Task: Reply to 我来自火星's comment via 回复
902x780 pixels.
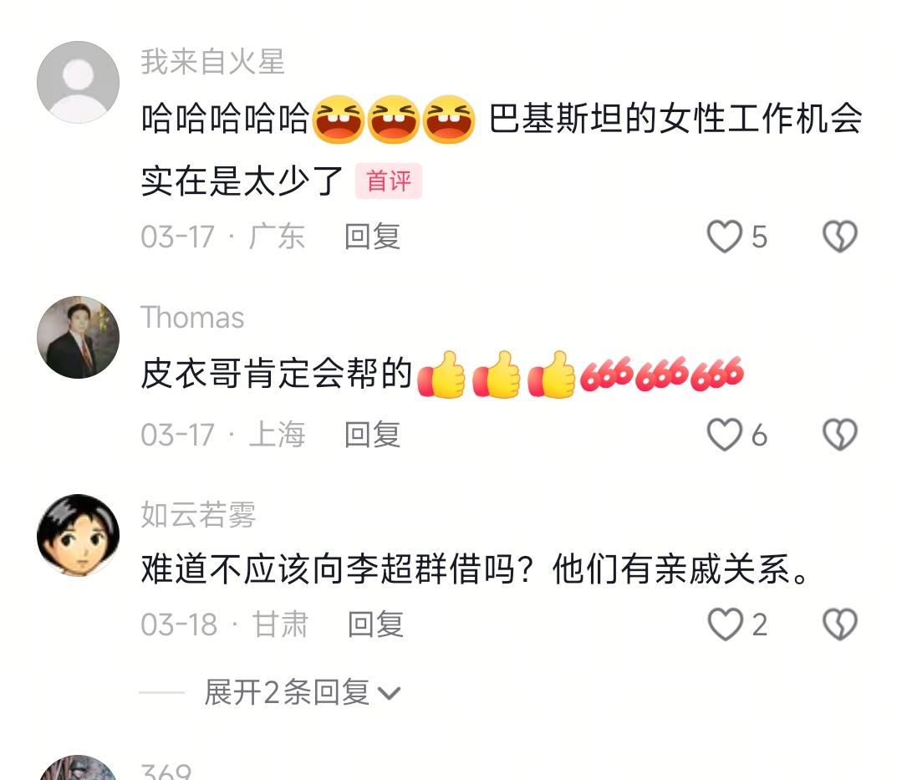Action: pyautogui.click(x=372, y=237)
